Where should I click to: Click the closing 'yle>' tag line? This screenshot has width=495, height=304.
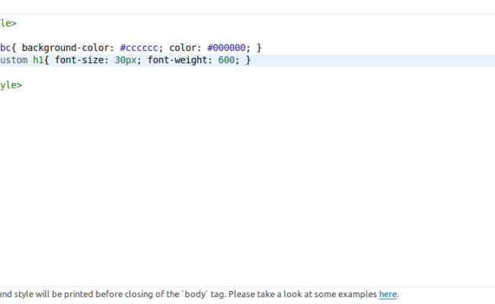coord(11,85)
